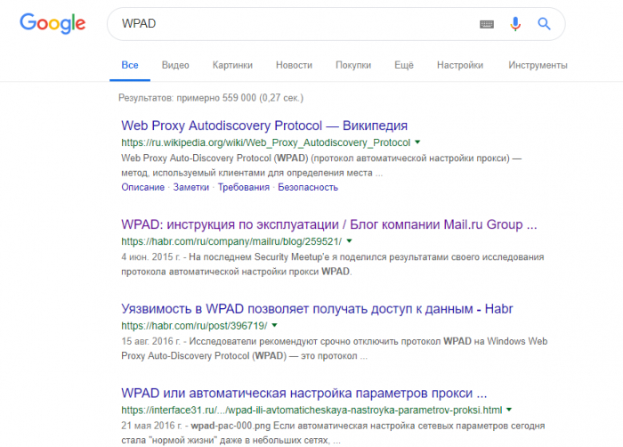The height and width of the screenshot is (447, 623).
Task: Switch to the Видео tab
Action: point(175,65)
